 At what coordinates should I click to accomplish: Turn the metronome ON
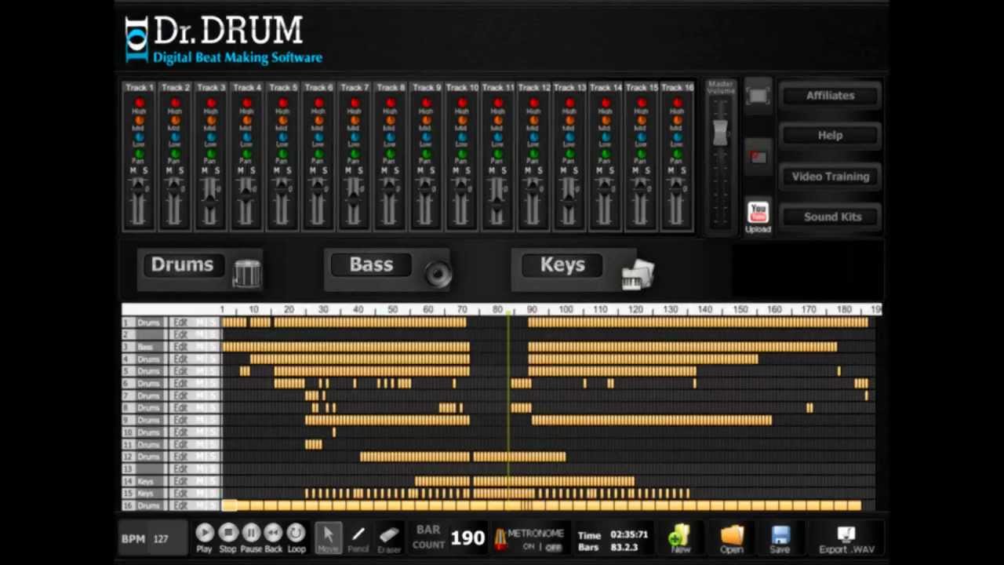pos(528,547)
